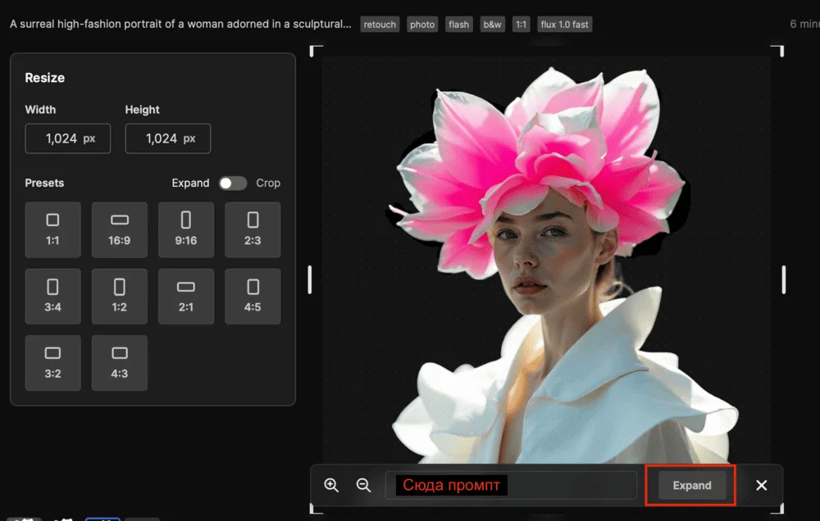This screenshot has height=521, width=820.
Task: Choose the 9:16 portrait preset
Action: 186,229
